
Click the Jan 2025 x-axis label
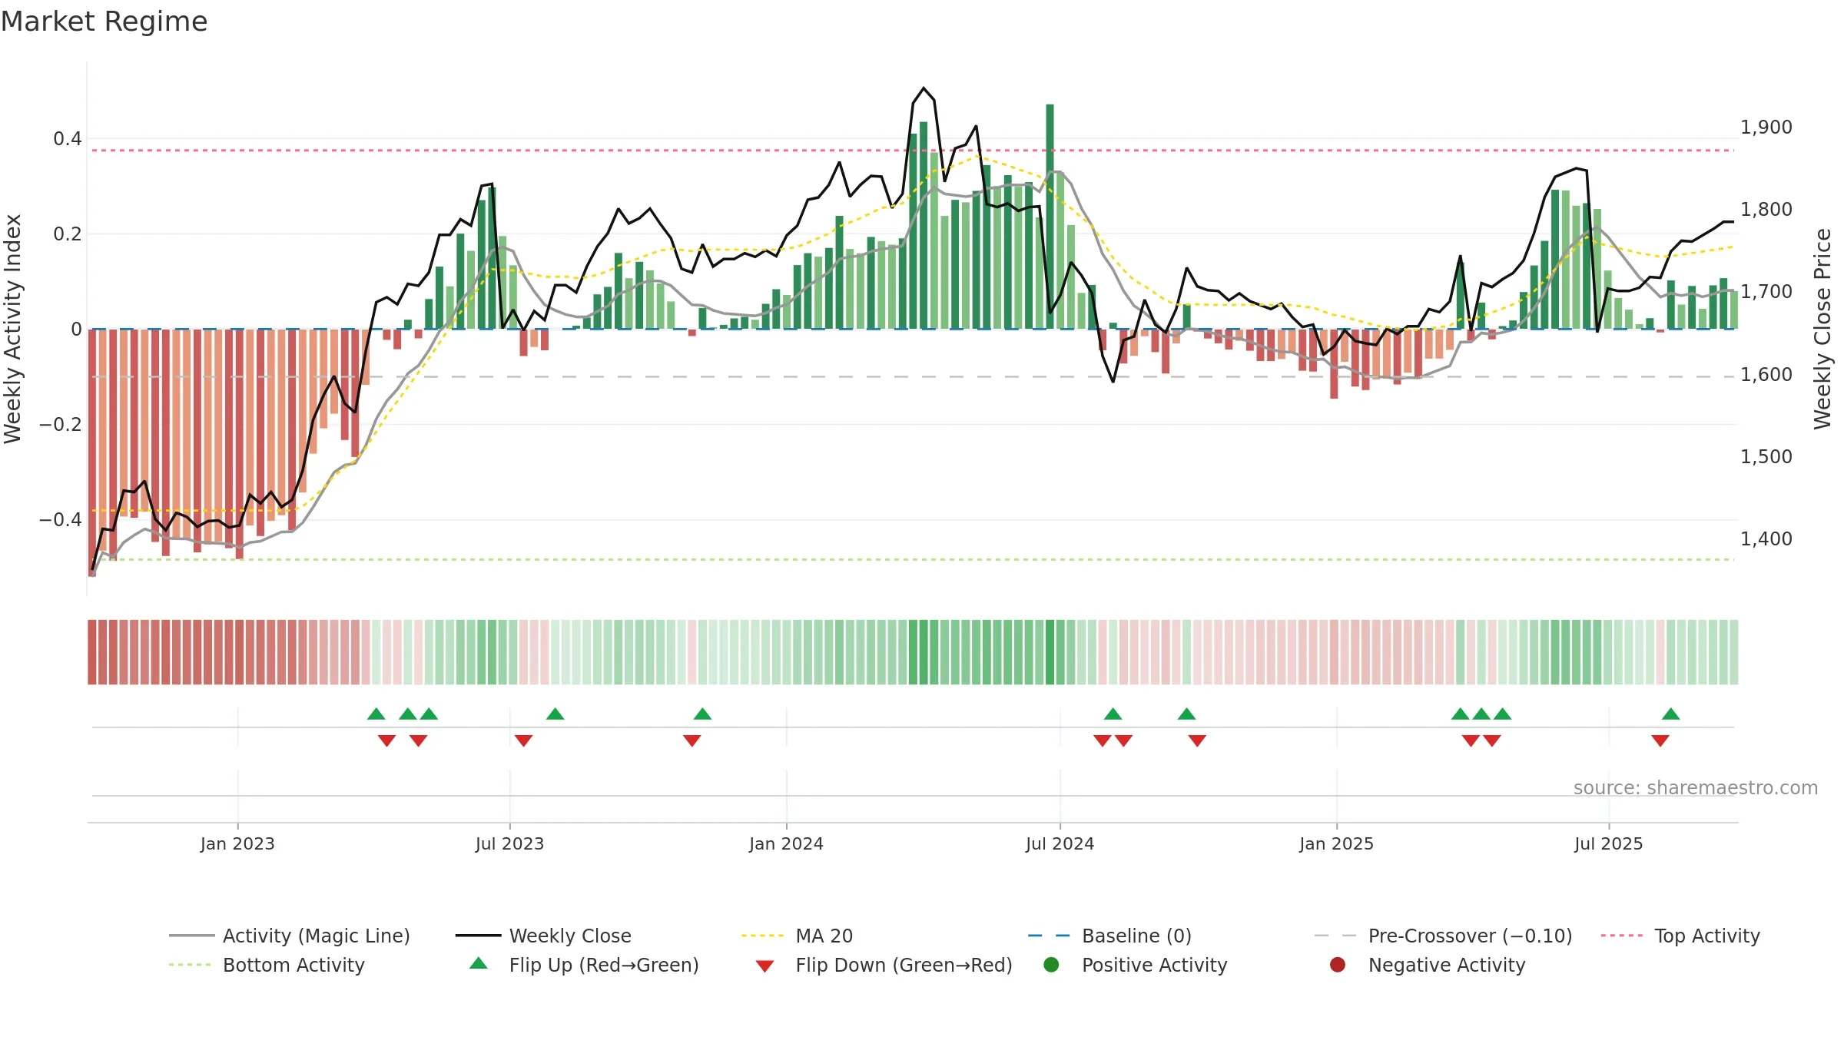(1336, 843)
